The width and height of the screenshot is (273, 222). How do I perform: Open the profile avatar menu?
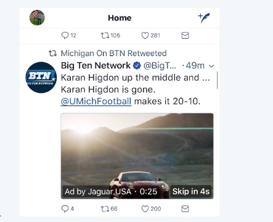click(x=37, y=18)
